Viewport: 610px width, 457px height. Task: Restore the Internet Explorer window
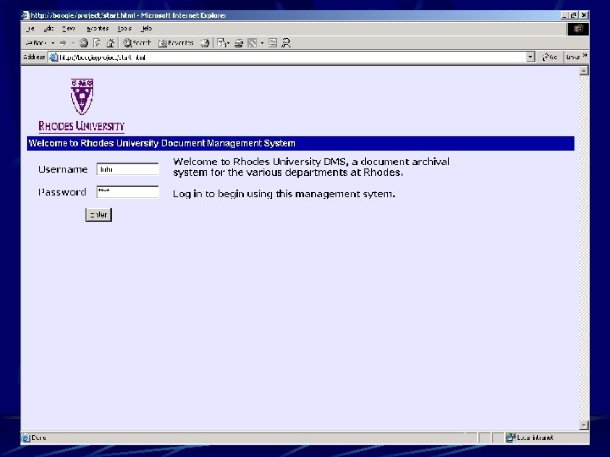point(574,15)
